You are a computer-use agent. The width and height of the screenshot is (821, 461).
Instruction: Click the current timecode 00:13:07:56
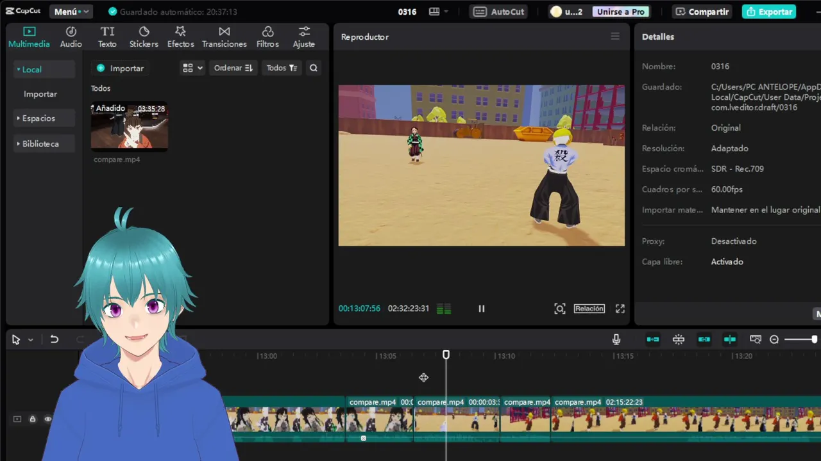coord(359,309)
